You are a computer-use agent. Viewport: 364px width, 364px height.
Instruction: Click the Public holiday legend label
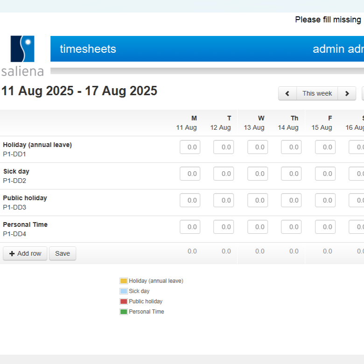[146, 301]
